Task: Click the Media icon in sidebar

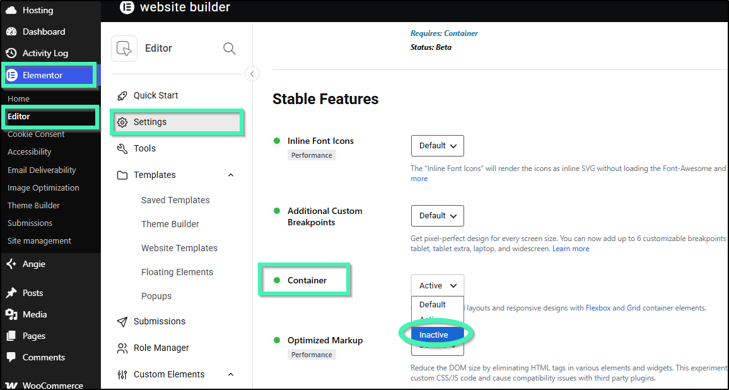Action: 11,315
